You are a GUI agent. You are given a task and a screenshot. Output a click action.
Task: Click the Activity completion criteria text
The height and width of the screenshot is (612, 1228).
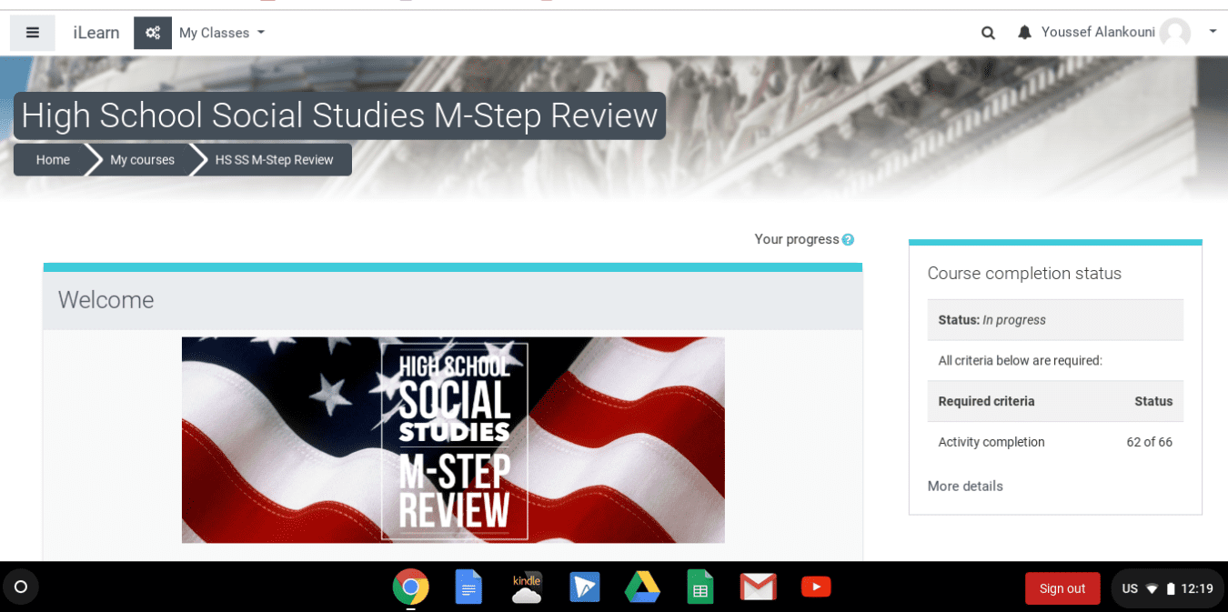tap(991, 442)
